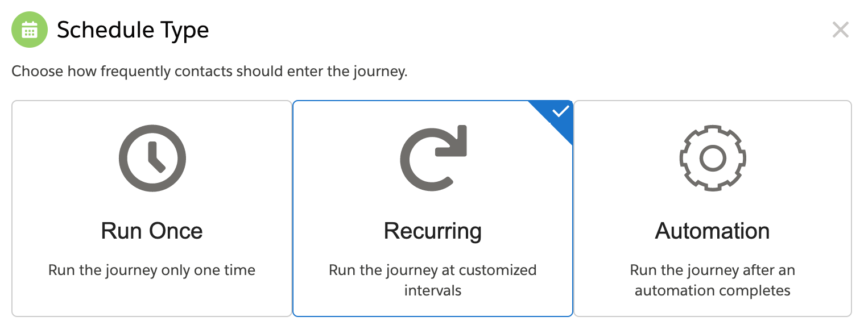The width and height of the screenshot is (860, 325).
Task: Select the "Run Once" title text
Action: click(152, 231)
